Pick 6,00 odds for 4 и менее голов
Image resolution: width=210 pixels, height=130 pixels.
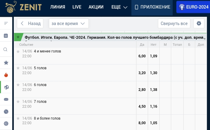coord(142,56)
